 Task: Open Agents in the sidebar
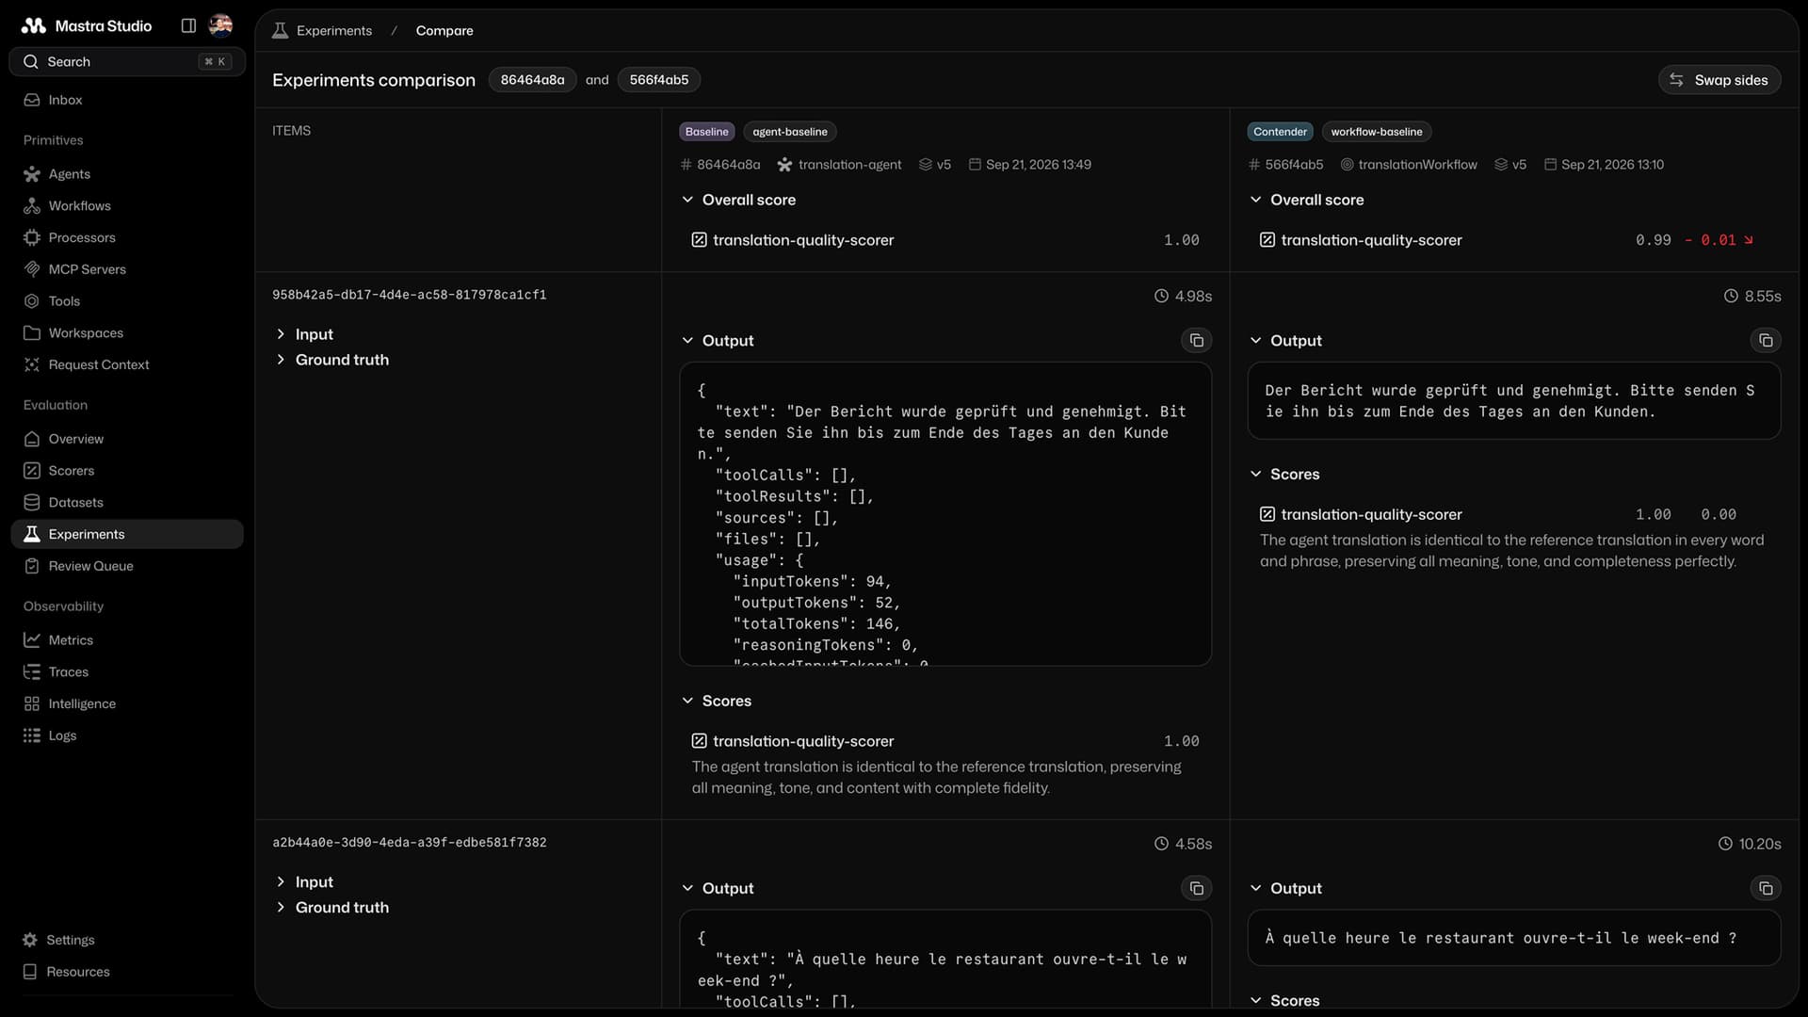tap(127, 174)
